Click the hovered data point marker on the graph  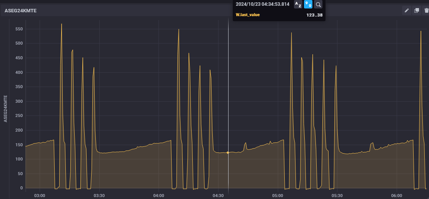(x=228, y=153)
